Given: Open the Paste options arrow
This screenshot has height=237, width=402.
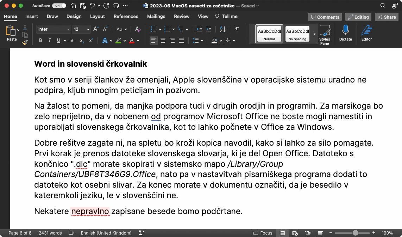Looking at the screenshot, I should 18,30.
